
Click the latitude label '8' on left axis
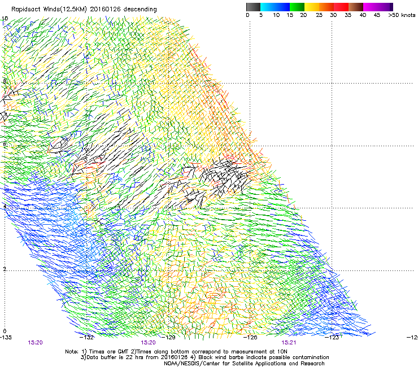(5, 81)
